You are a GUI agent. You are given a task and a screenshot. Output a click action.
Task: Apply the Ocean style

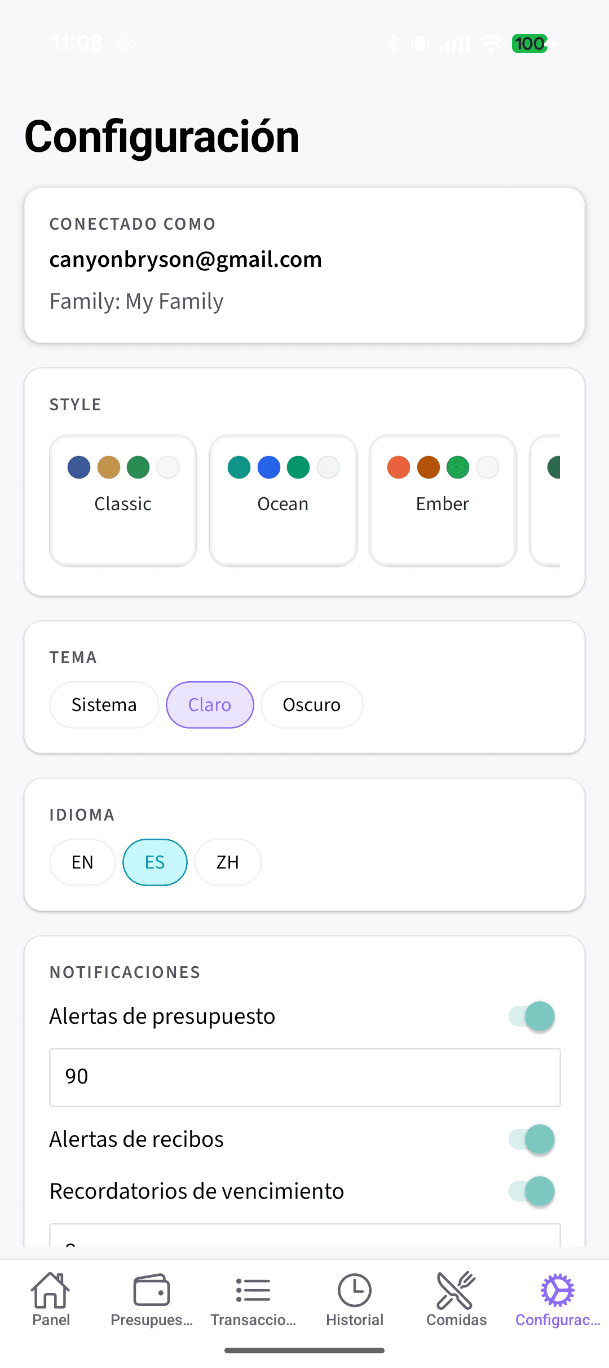click(x=283, y=500)
